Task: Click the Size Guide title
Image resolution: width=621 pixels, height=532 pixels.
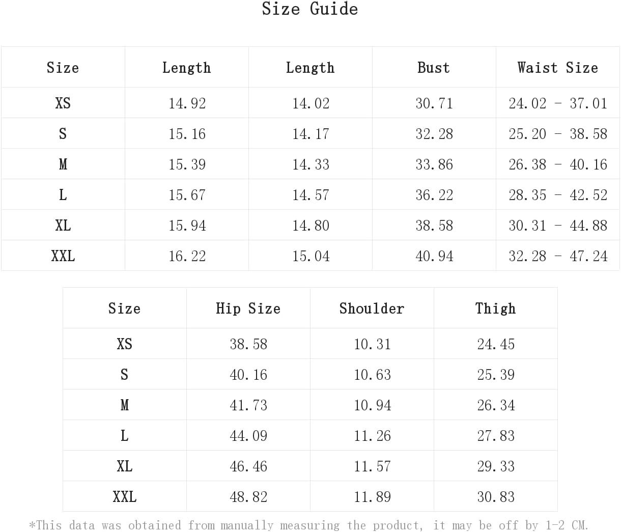Action: (309, 9)
